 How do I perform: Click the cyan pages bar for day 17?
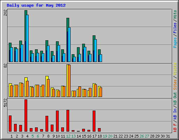point(95,50)
